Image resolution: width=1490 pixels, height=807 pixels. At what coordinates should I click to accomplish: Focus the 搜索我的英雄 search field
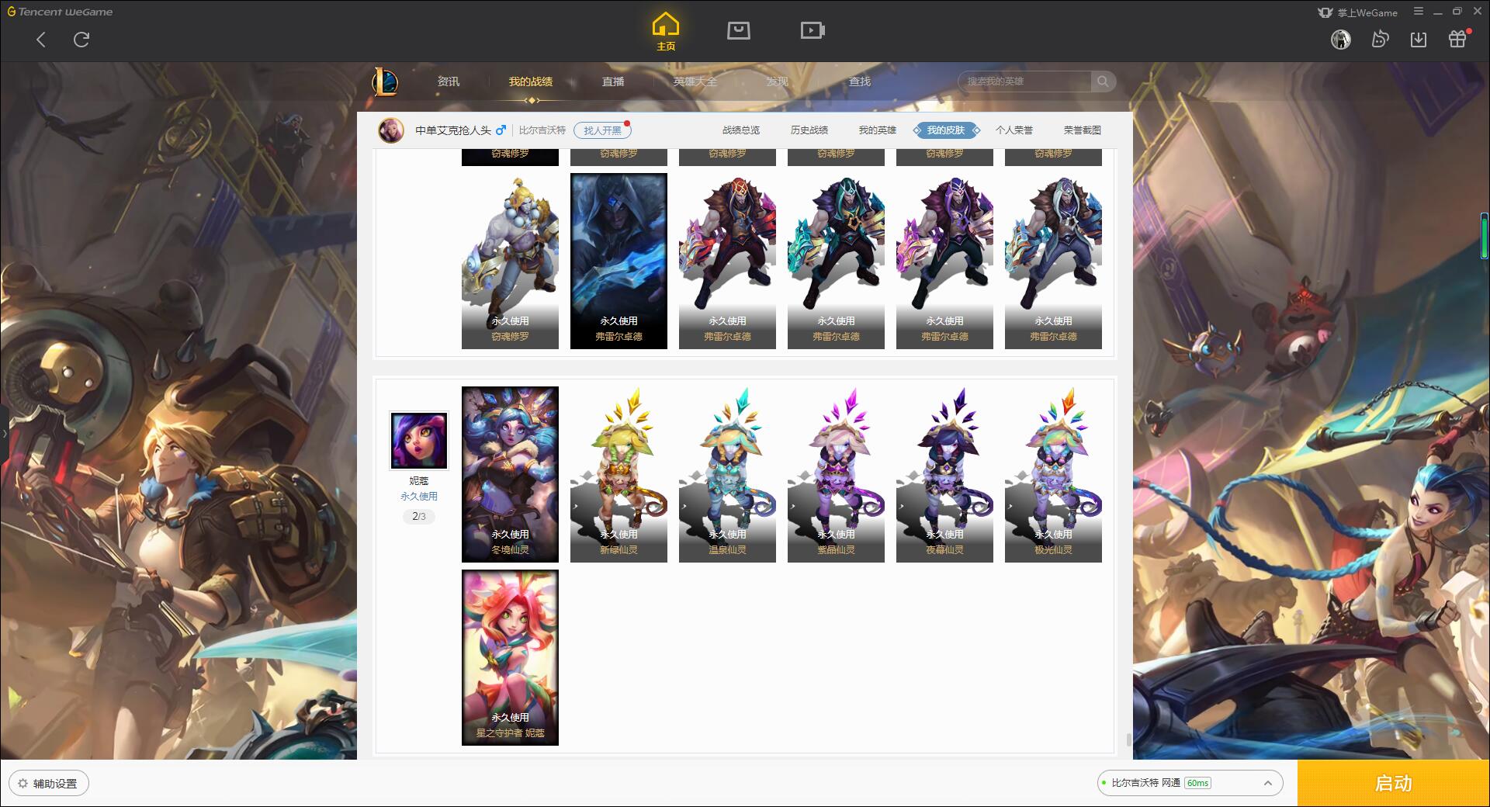[x=1024, y=81]
